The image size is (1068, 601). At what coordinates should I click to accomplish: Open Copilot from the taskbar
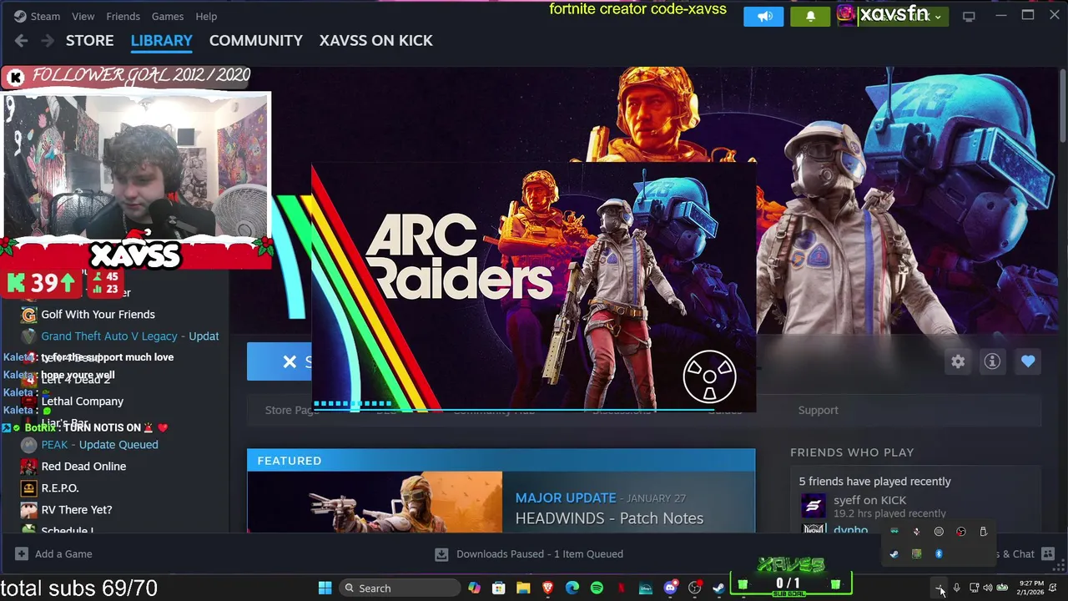tap(474, 588)
